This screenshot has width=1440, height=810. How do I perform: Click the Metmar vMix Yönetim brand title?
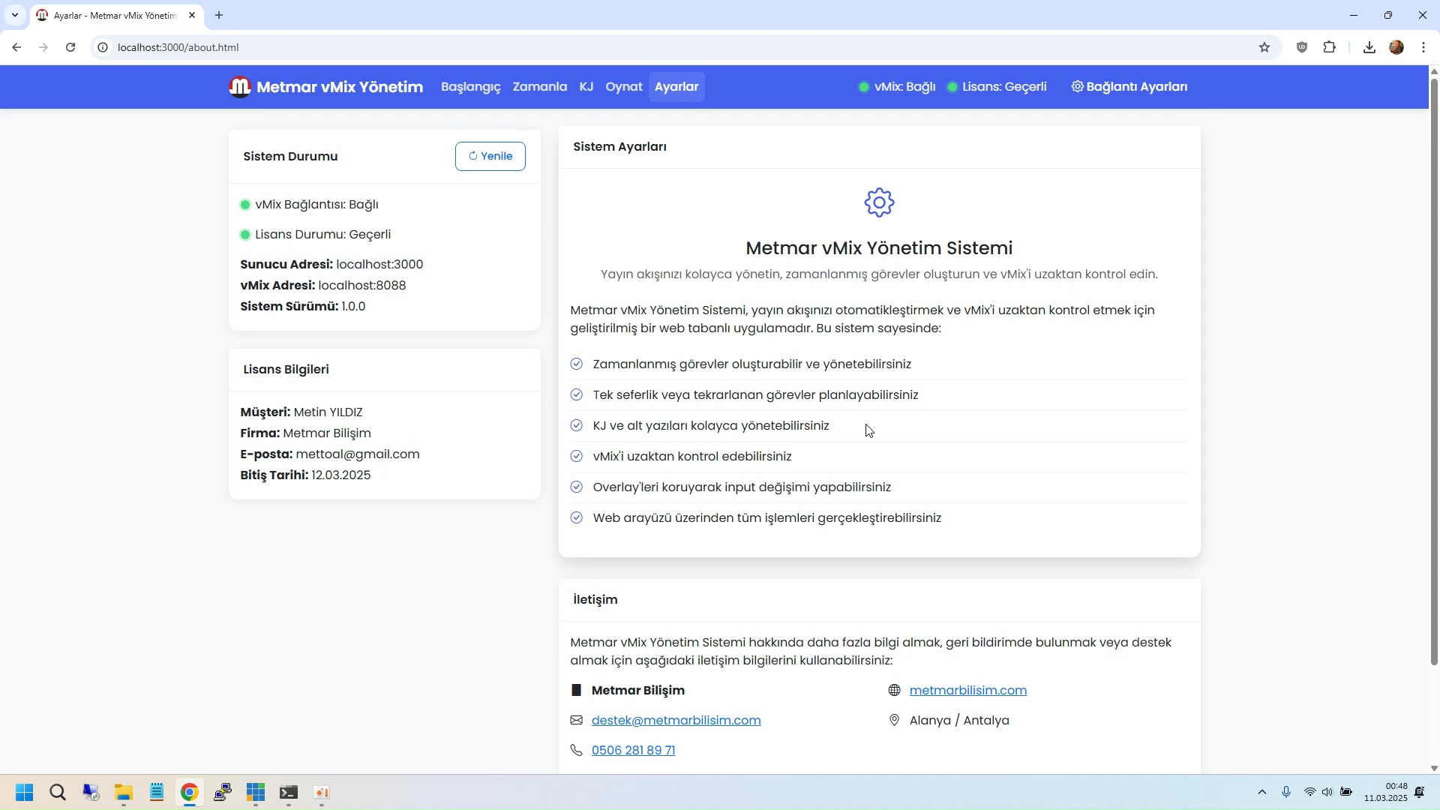tap(340, 87)
